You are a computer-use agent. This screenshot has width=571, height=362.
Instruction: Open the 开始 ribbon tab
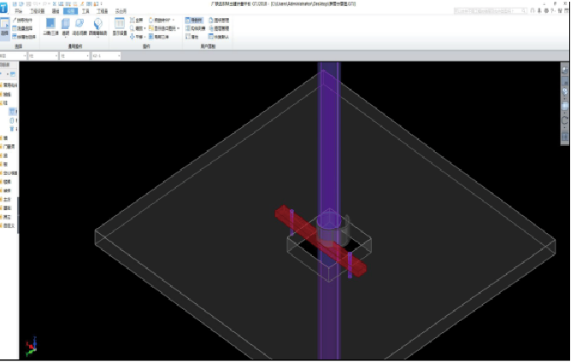point(18,11)
